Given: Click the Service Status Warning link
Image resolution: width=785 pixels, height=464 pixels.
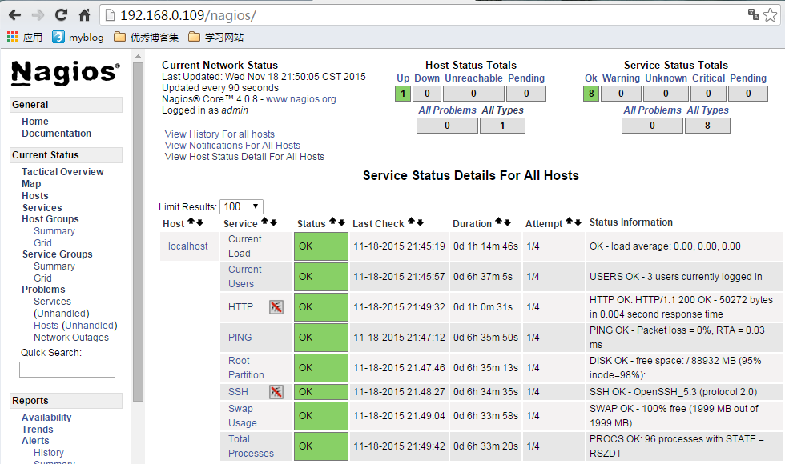Looking at the screenshot, I should coord(621,78).
